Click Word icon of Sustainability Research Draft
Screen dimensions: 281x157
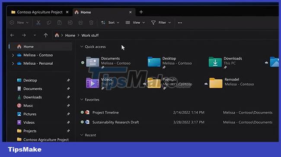click(87, 122)
